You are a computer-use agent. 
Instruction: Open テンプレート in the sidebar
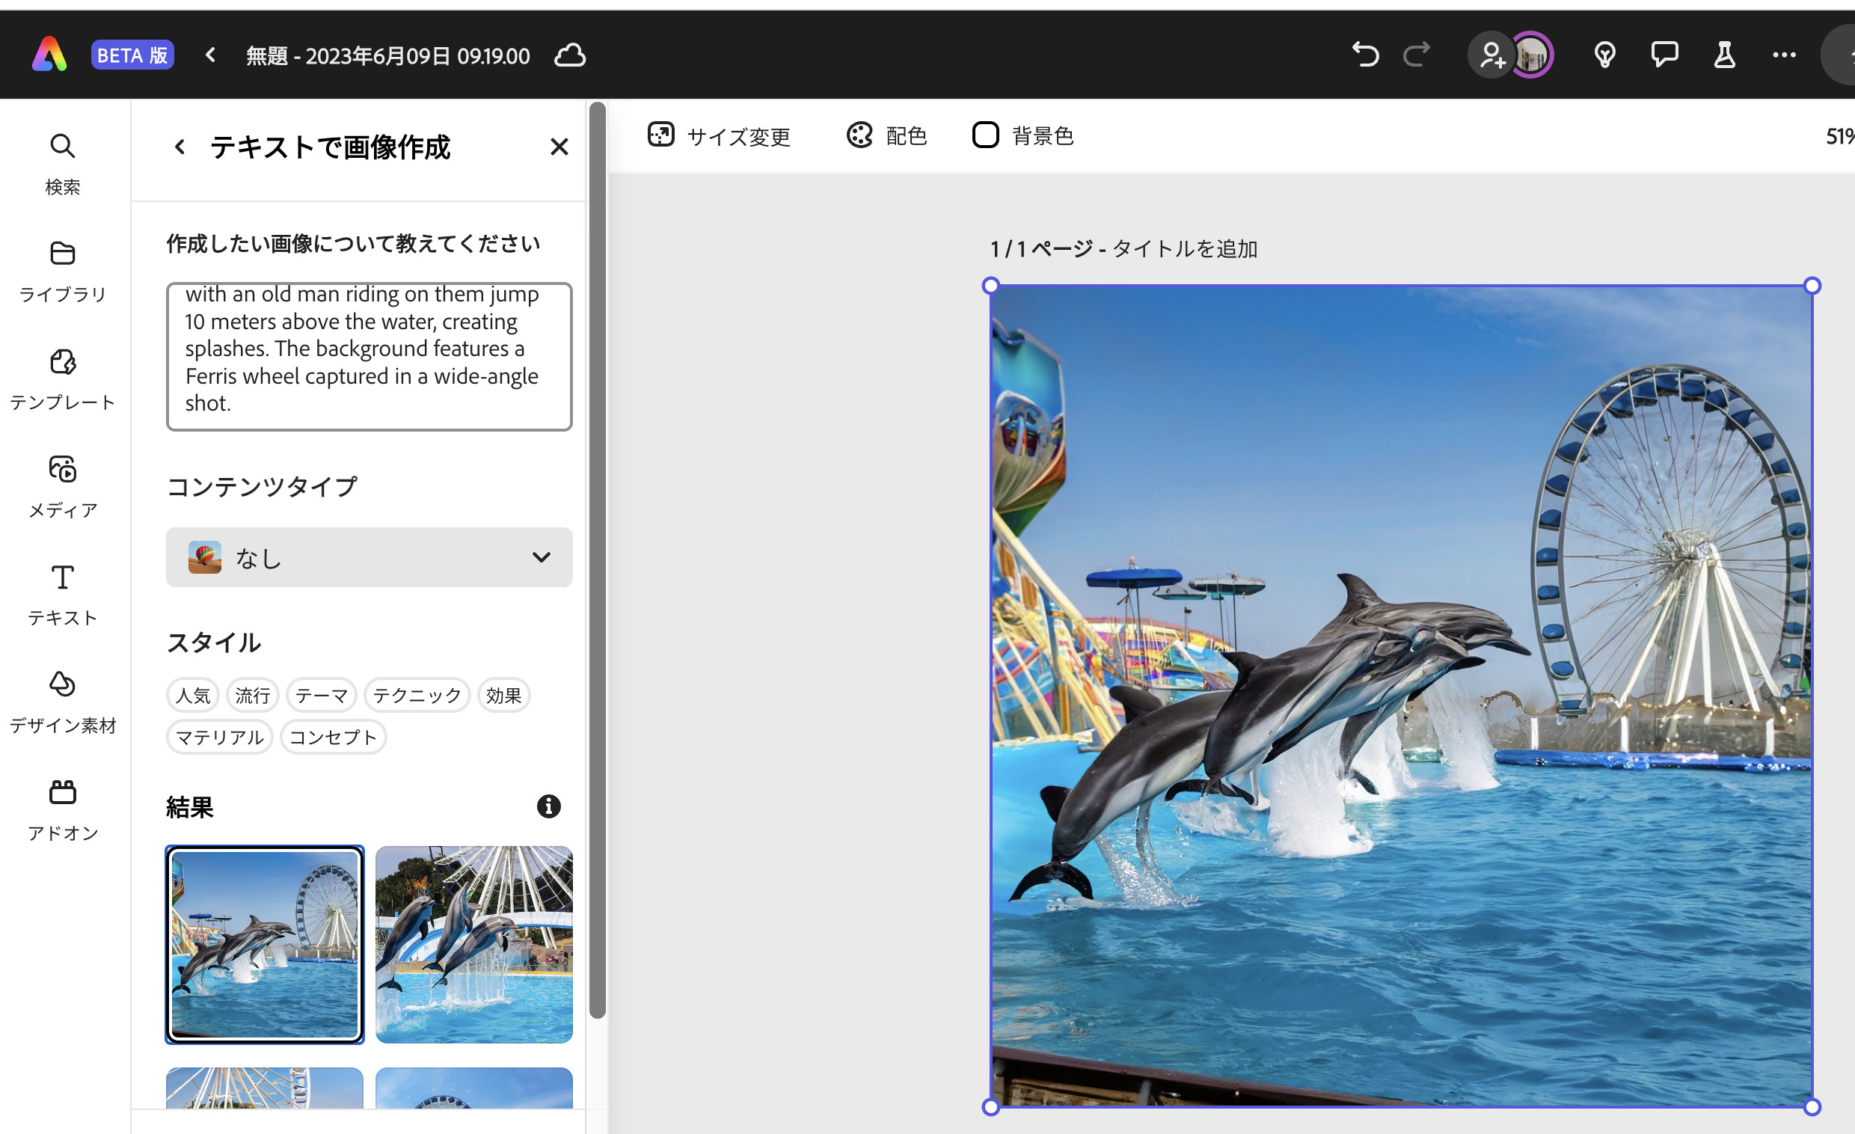coord(63,378)
